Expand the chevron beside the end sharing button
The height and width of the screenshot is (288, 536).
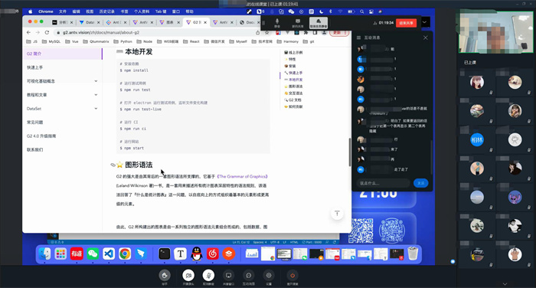click(x=424, y=22)
